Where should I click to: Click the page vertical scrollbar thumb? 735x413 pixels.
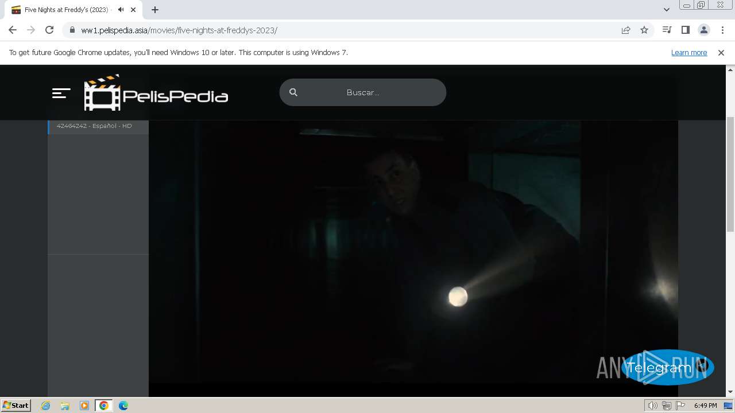click(x=730, y=175)
